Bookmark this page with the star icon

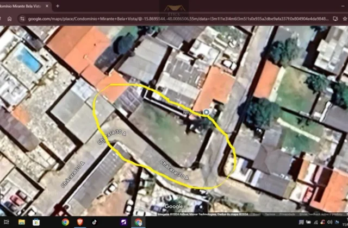pos(345,19)
